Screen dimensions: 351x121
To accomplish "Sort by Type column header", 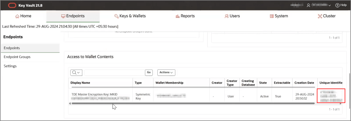I will (138, 83).
